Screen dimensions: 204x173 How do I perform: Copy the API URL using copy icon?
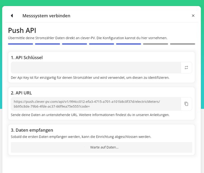click(186, 104)
